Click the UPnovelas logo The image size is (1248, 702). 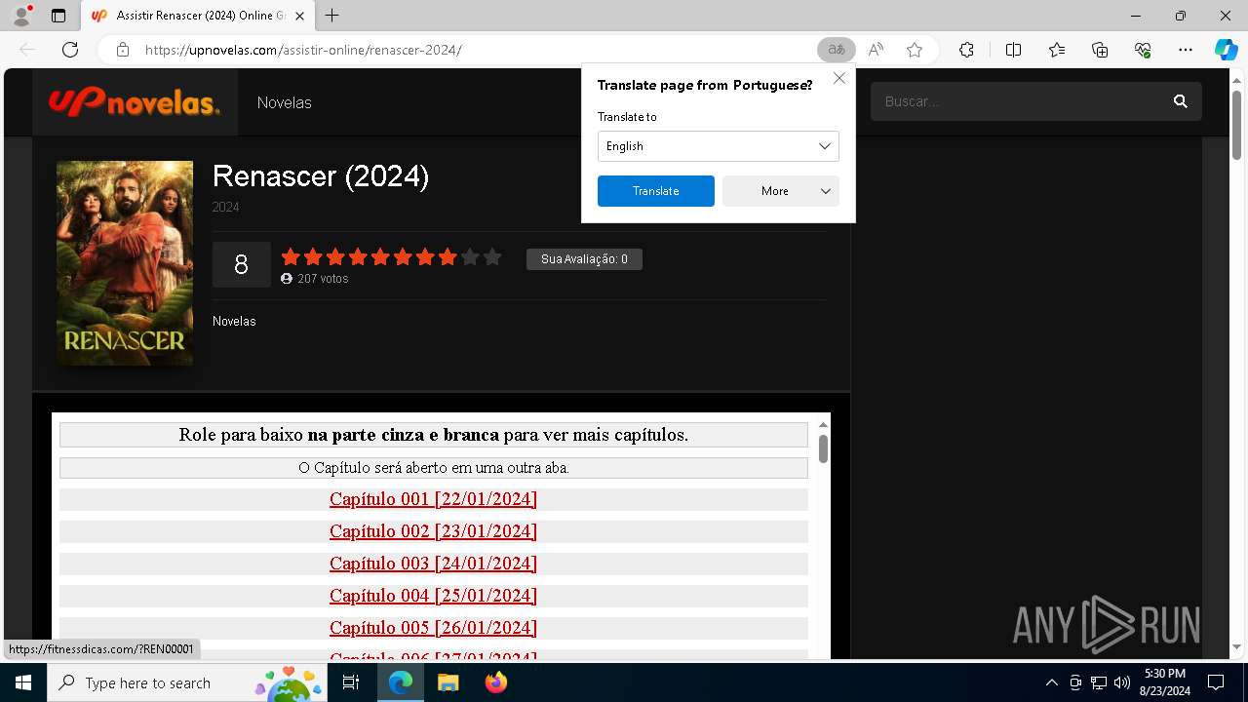[135, 101]
